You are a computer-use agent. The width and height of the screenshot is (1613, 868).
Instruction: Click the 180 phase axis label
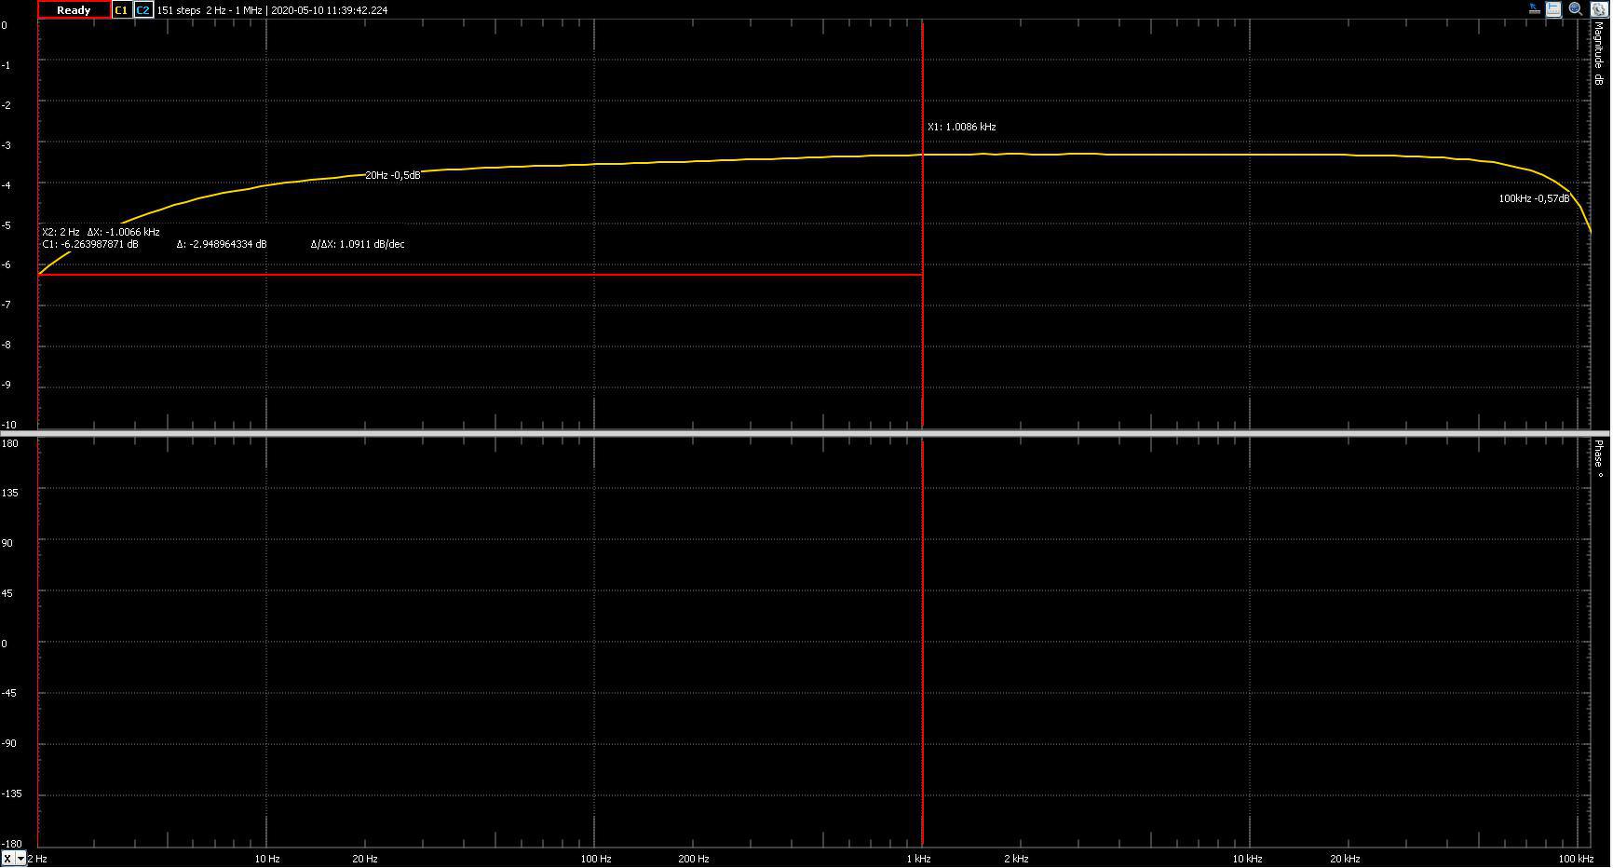(9, 443)
